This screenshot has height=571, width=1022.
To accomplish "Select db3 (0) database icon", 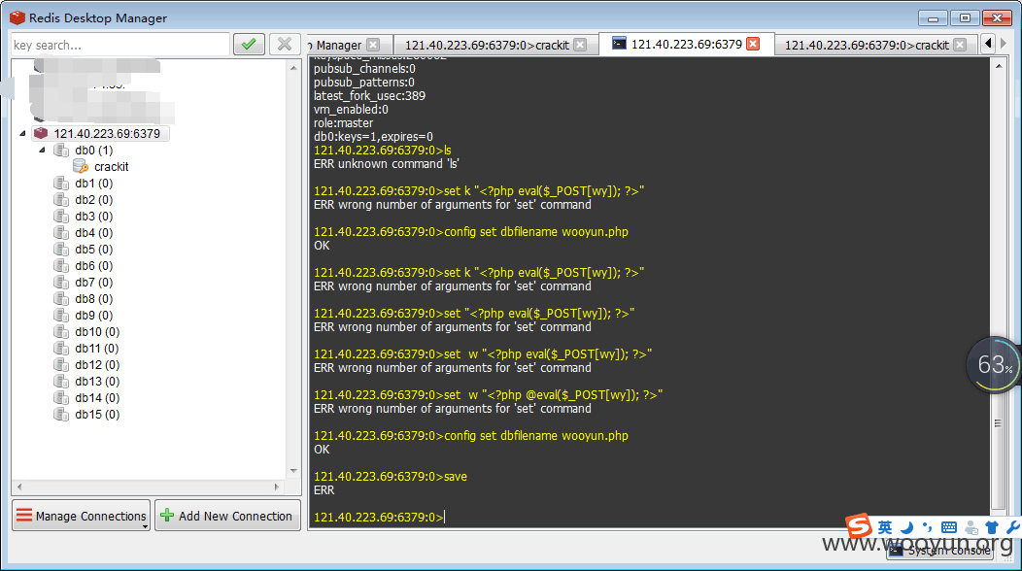I will tap(61, 216).
